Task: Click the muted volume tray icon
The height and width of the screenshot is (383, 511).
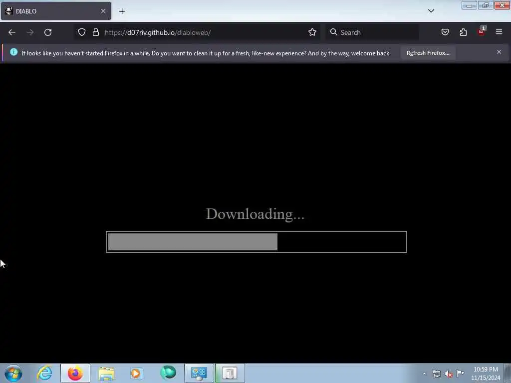Action: [x=449, y=374]
